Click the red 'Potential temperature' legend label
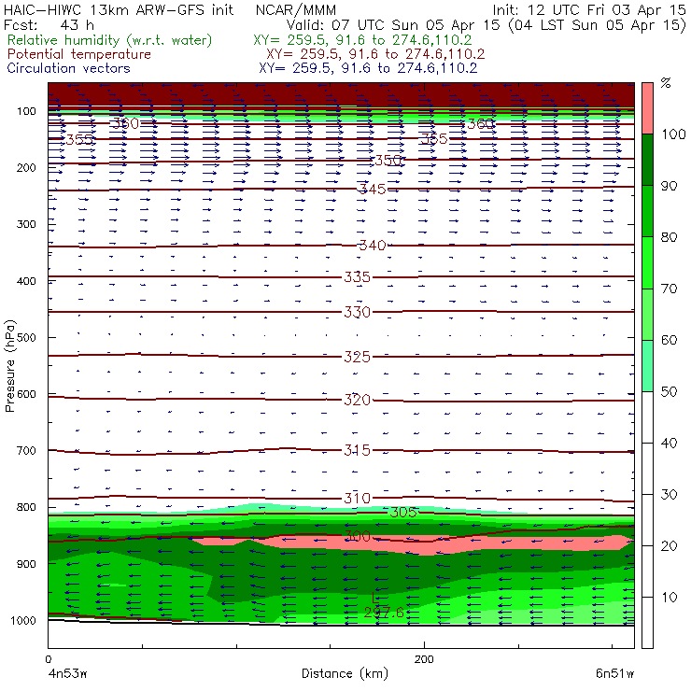This screenshot has width=691, height=691. (x=79, y=54)
